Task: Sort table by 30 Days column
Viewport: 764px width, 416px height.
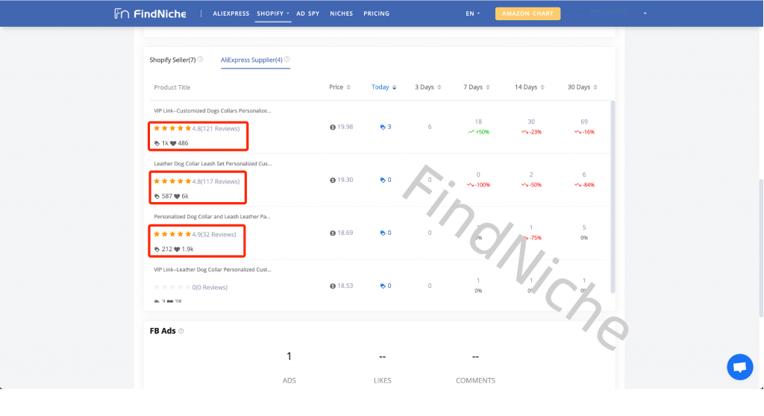Action: pos(582,87)
